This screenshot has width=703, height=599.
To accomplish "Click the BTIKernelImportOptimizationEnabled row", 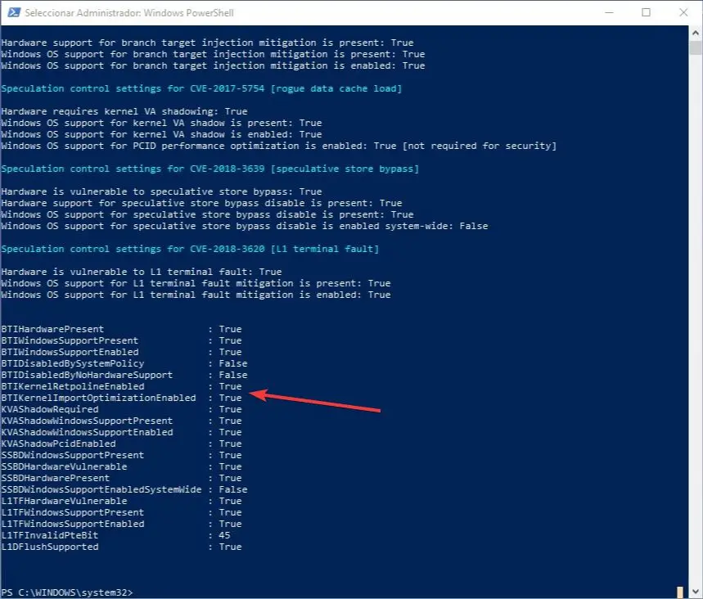I will pyautogui.click(x=121, y=398).
